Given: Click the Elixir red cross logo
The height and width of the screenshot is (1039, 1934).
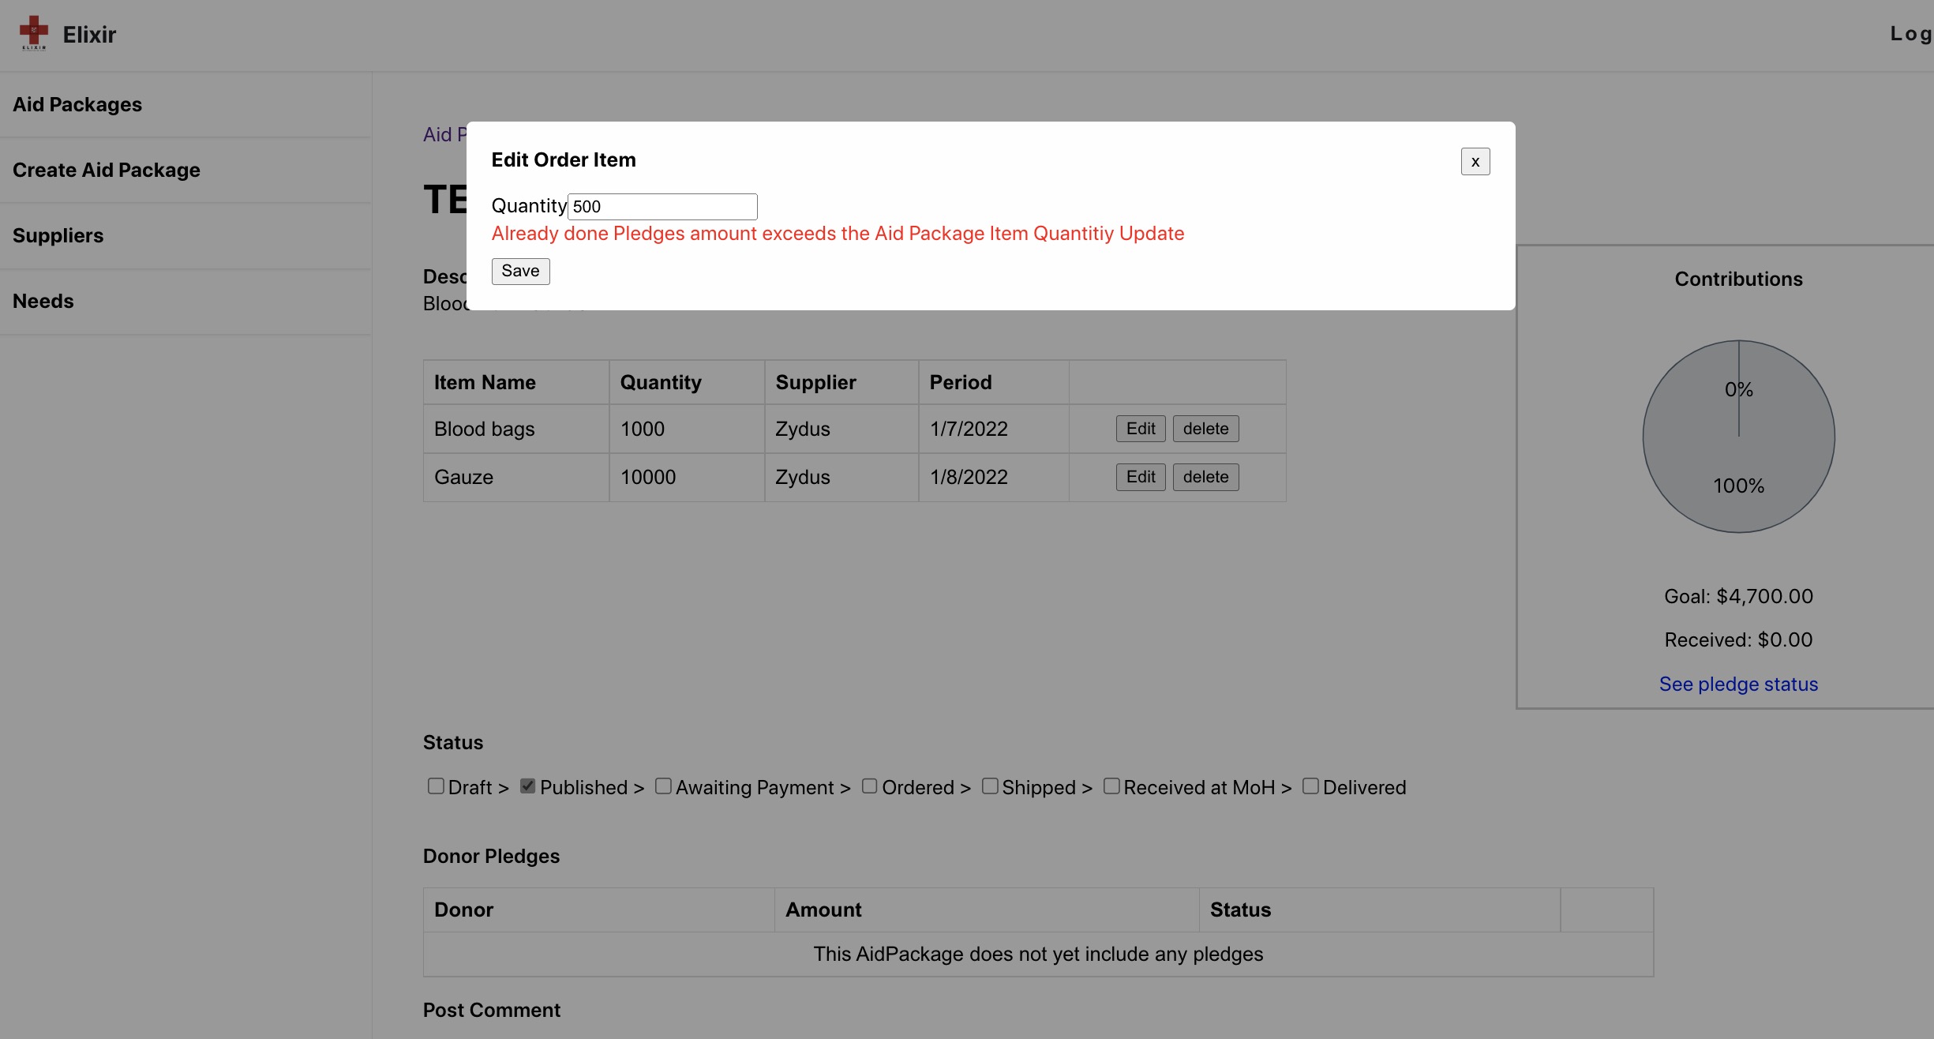Looking at the screenshot, I should click(x=33, y=33).
